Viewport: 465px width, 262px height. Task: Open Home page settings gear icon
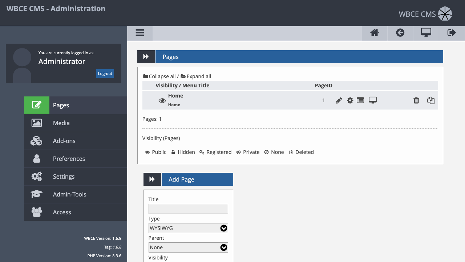[x=350, y=100]
